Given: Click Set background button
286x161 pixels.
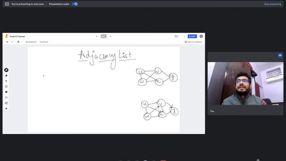Looking at the screenshot, I should [x=31, y=42].
